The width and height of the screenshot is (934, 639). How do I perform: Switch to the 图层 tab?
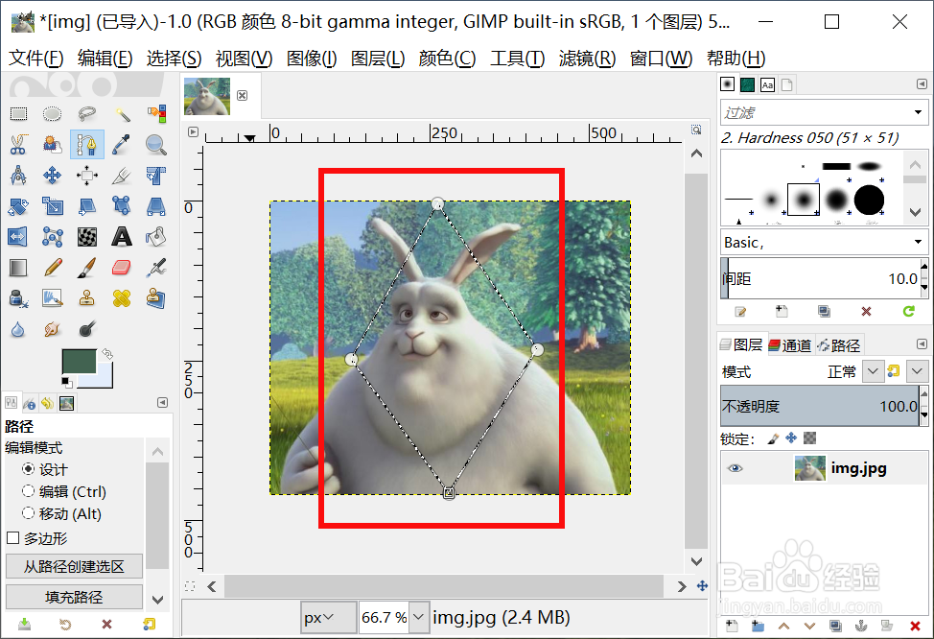tap(741, 344)
